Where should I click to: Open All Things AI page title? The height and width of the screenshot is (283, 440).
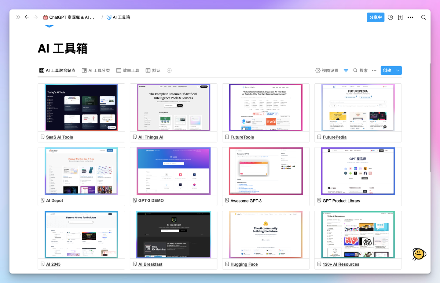click(x=151, y=137)
